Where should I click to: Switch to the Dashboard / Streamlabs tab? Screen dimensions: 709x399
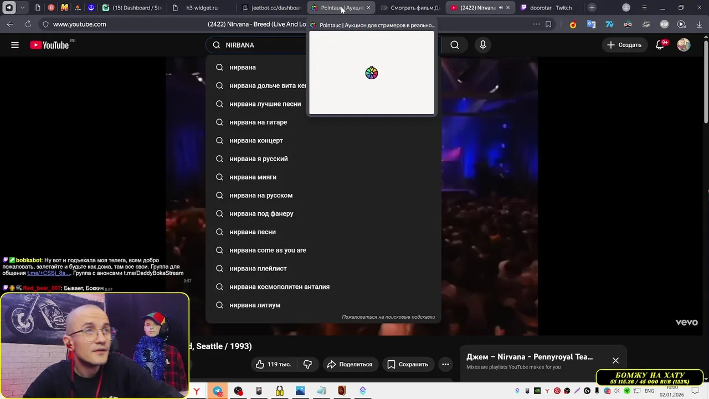point(132,8)
